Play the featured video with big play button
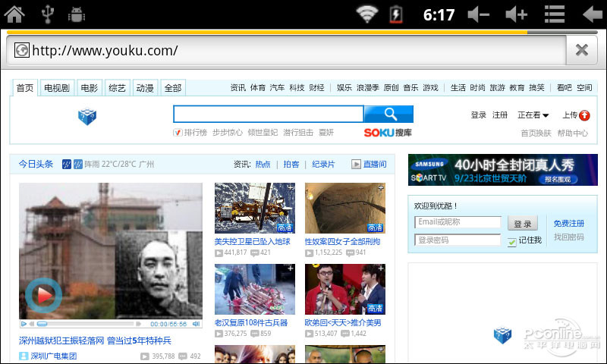 tap(44, 295)
